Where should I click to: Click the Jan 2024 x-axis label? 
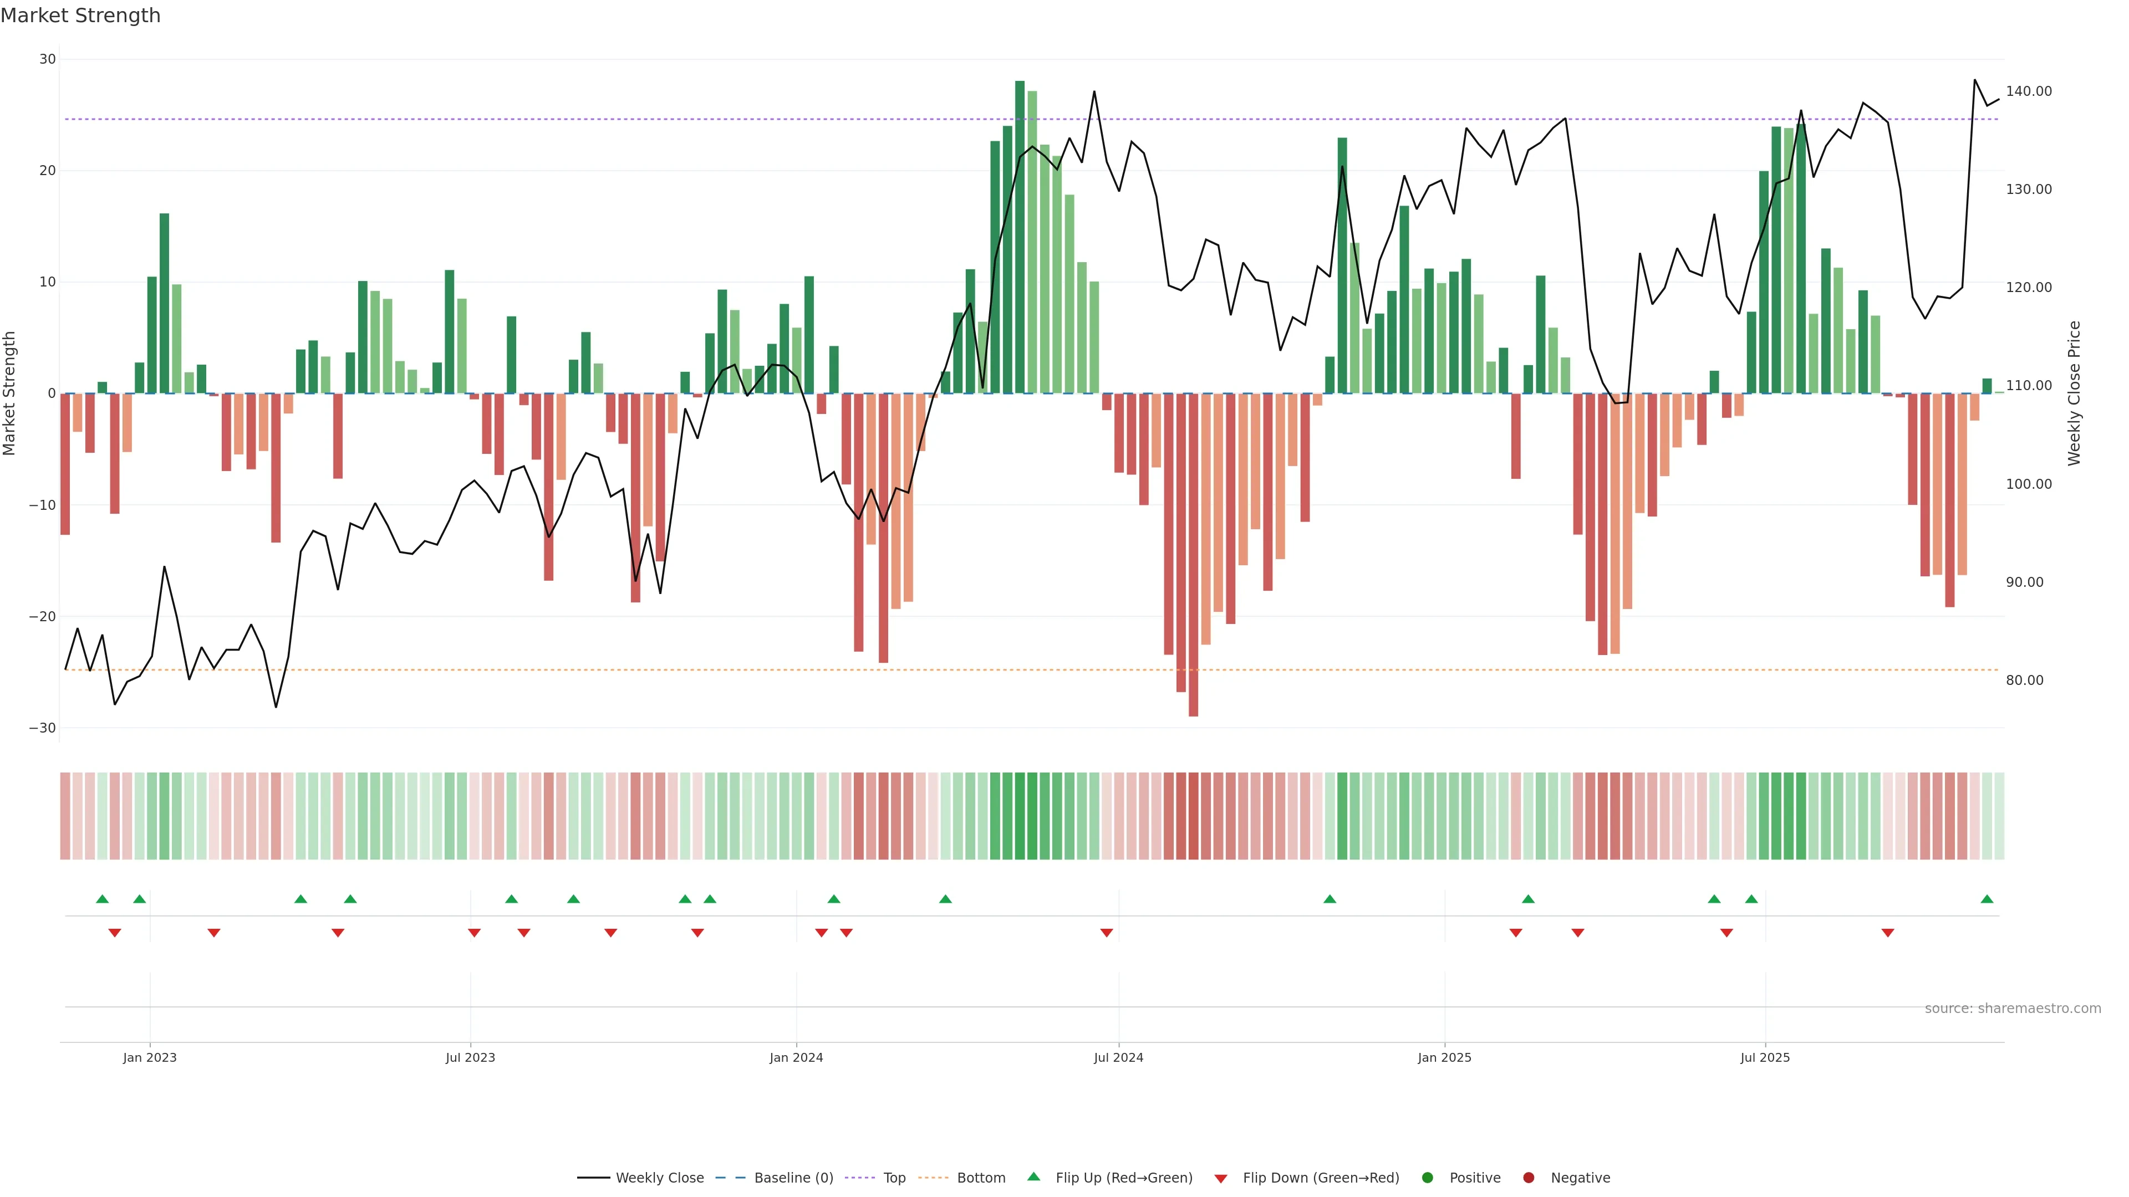click(796, 1057)
